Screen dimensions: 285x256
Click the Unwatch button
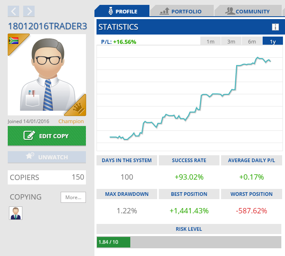point(47,157)
